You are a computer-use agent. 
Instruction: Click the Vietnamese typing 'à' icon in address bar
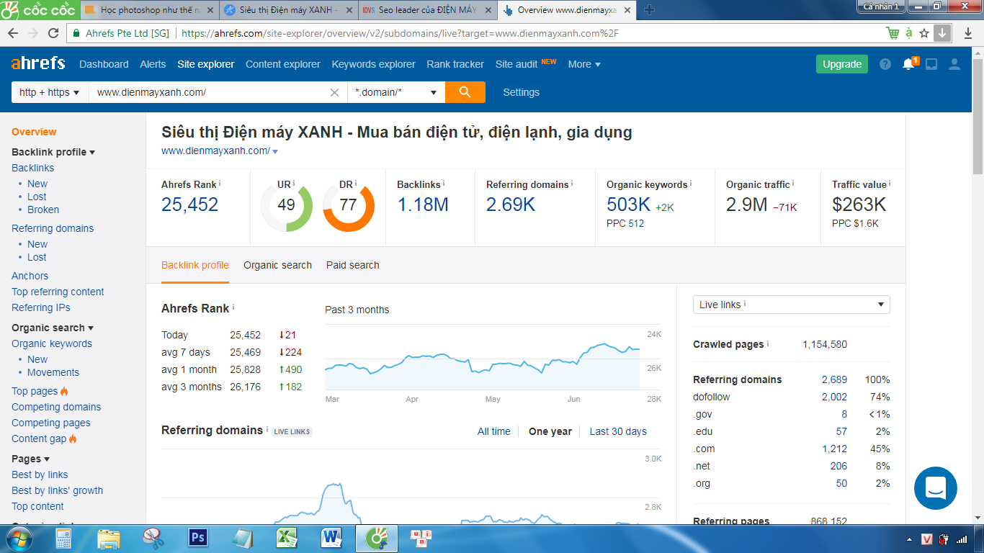[x=909, y=33]
